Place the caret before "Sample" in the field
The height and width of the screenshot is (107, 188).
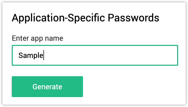pos(18,56)
